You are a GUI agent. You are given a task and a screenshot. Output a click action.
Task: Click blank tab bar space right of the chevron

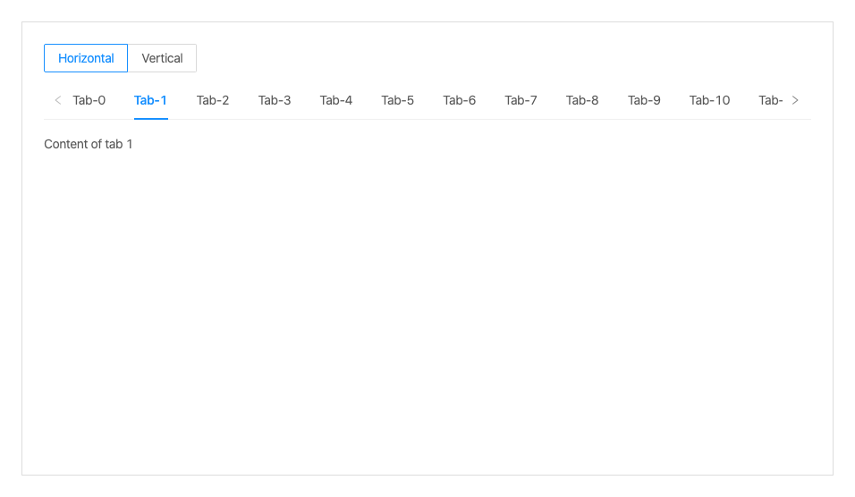coord(808,100)
